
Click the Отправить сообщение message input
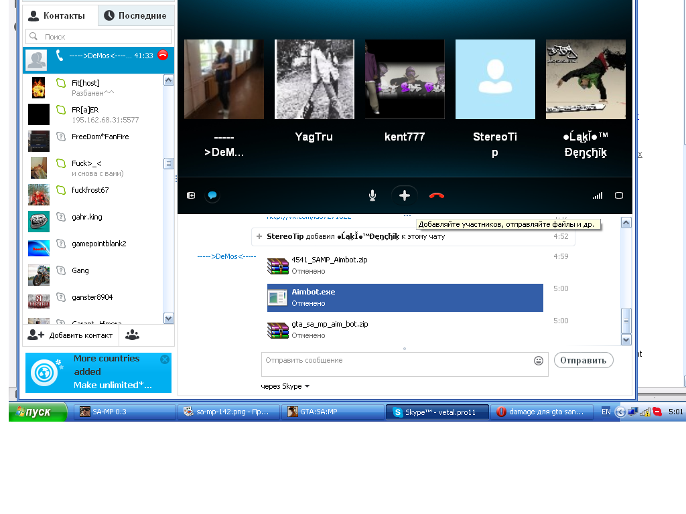point(405,364)
